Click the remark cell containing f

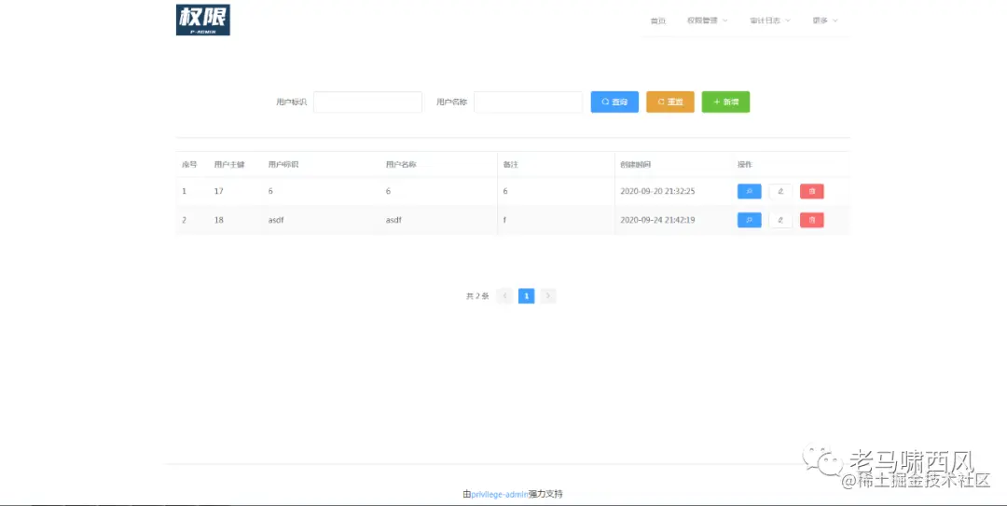point(504,220)
